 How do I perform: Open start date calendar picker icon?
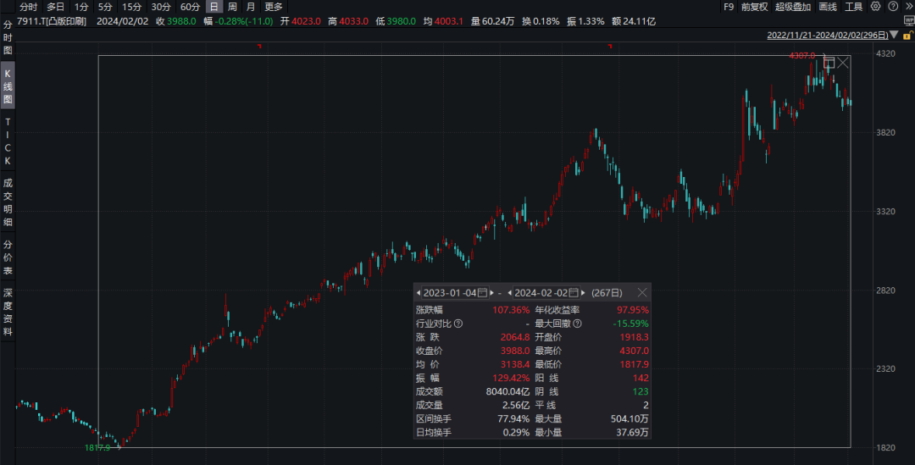click(x=482, y=292)
